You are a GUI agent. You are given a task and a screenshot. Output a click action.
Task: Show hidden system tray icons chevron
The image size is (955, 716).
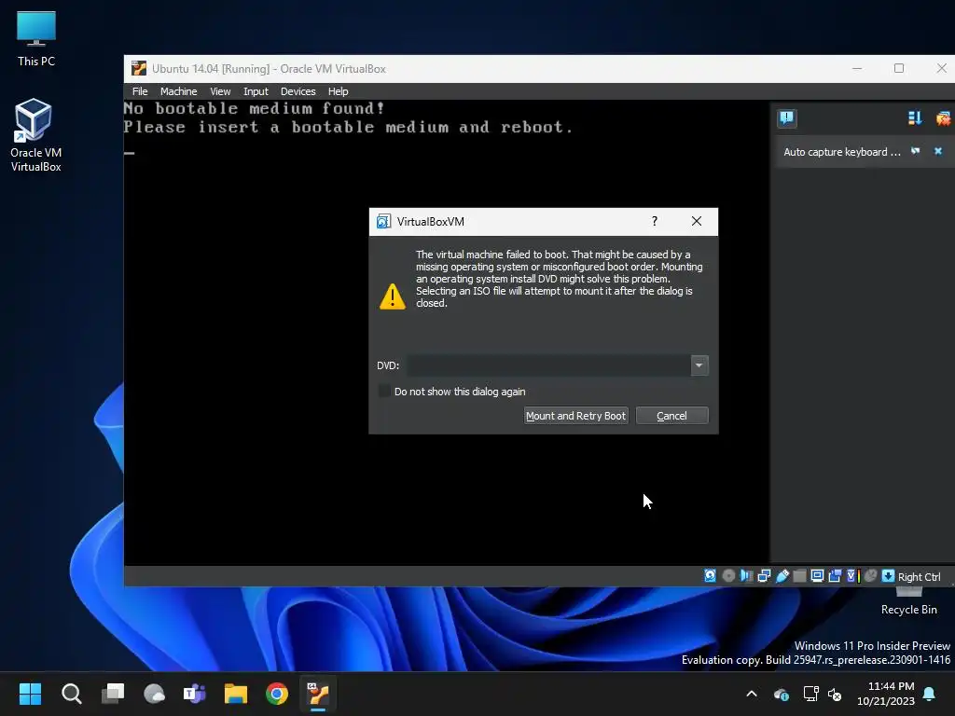click(x=752, y=694)
